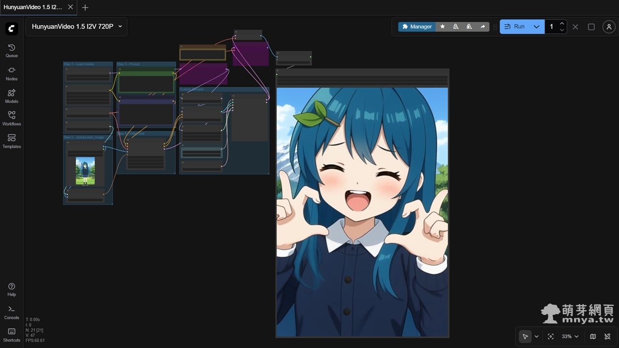This screenshot has width=619, height=348.
Task: Open the Nodes library panel
Action: (x=12, y=73)
